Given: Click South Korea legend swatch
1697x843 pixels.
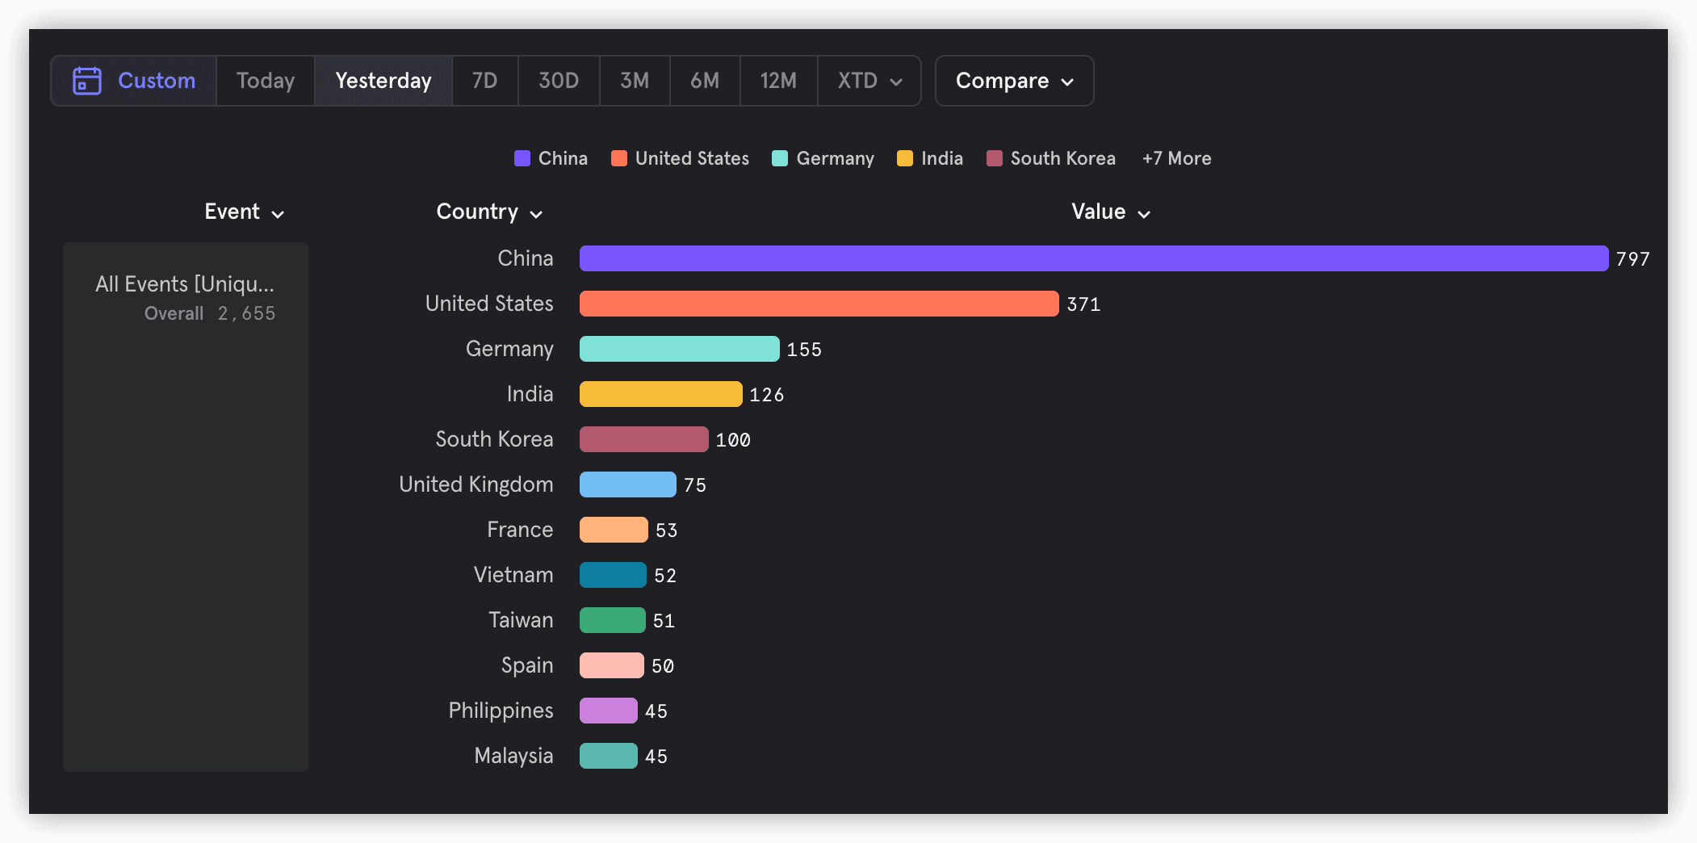Looking at the screenshot, I should coord(995,158).
